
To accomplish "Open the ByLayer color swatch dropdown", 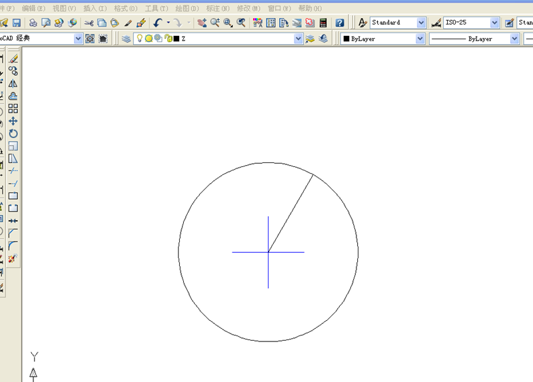I will pyautogui.click(x=420, y=39).
